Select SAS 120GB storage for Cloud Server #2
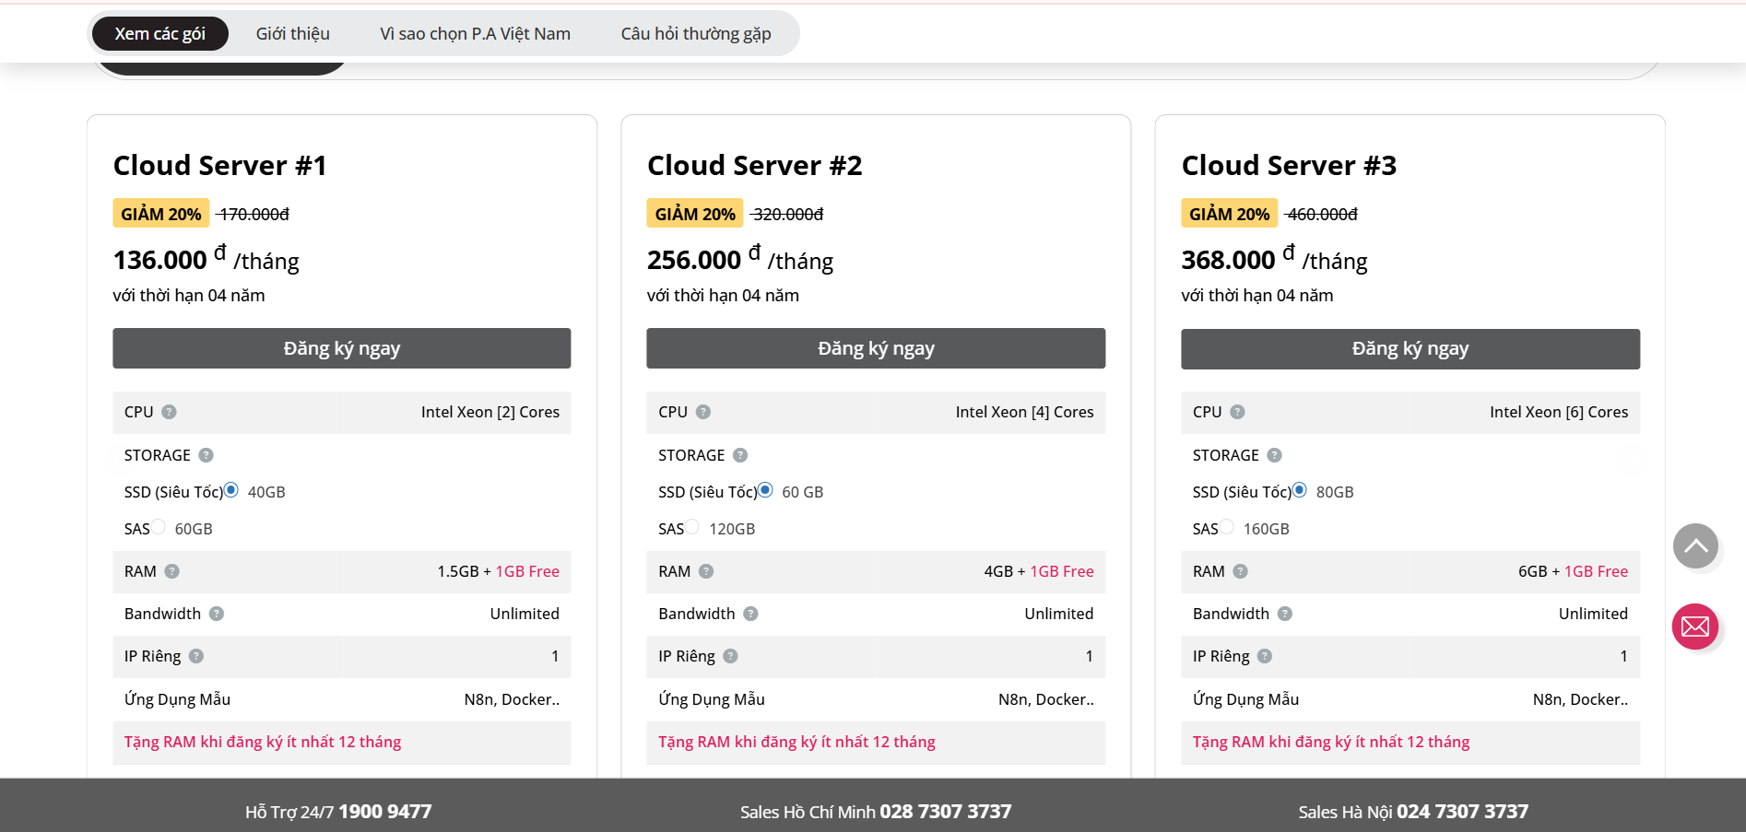This screenshot has height=832, width=1746. (692, 527)
